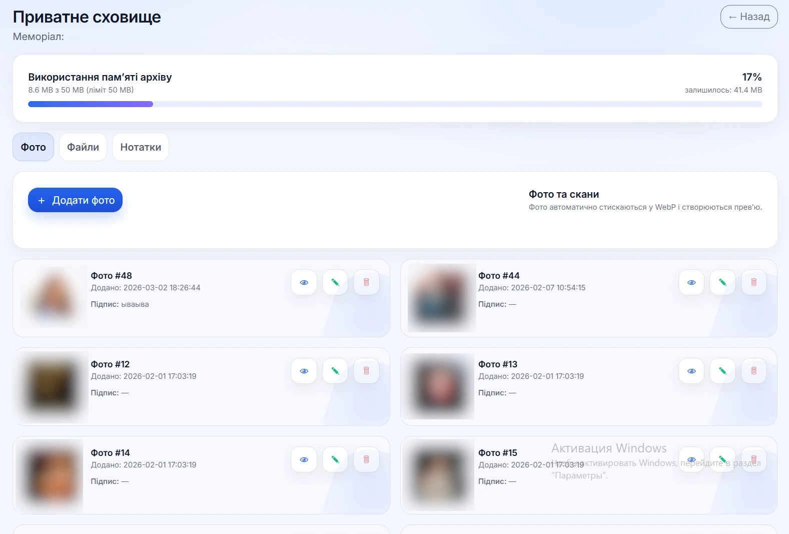Open the Фото #15 thumbnail image

coord(439,475)
